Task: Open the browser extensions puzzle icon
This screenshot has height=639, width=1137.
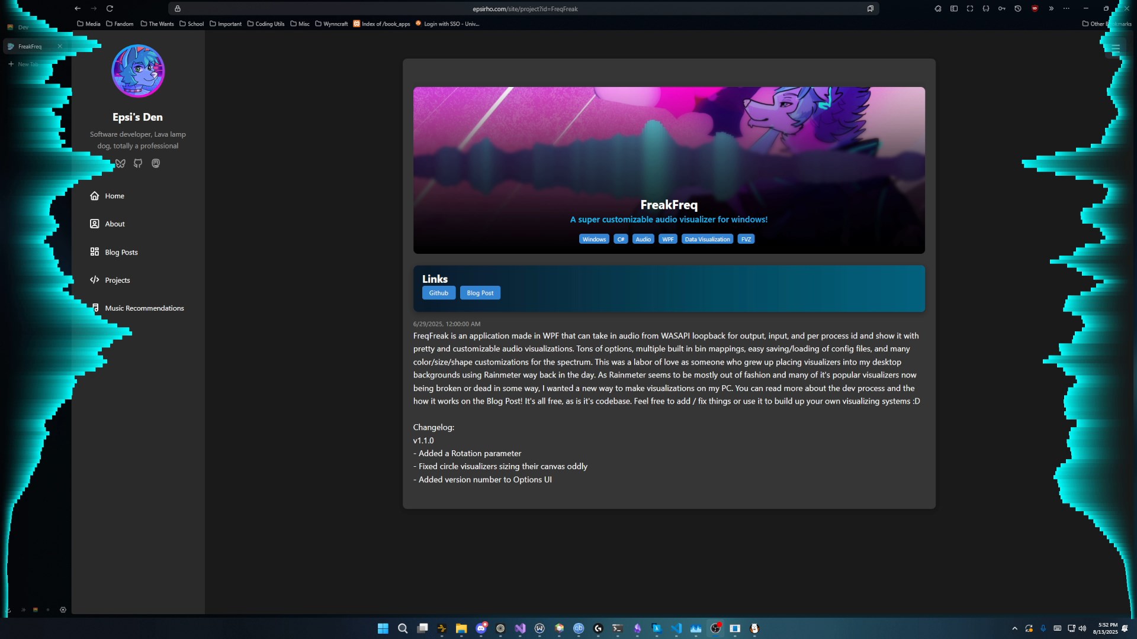Action: pyautogui.click(x=938, y=8)
